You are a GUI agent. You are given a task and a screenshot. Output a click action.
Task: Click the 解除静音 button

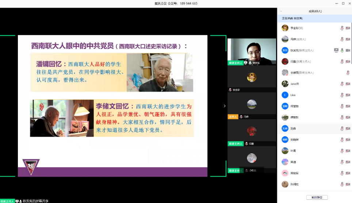pos(317,197)
